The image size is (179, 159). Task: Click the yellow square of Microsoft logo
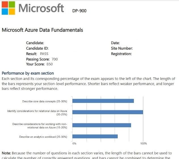pyautogui.click(x=12, y=11)
